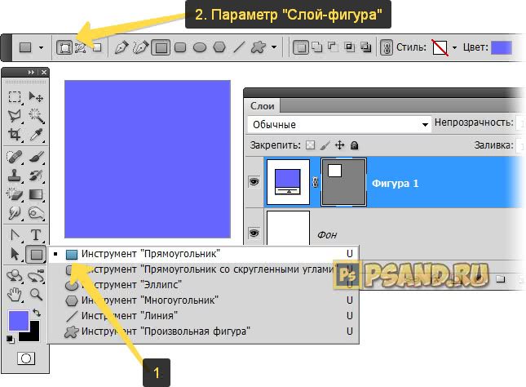Viewport: 526px width, 387px height.
Task: Click the Shape Layers option icon
Action: point(64,47)
